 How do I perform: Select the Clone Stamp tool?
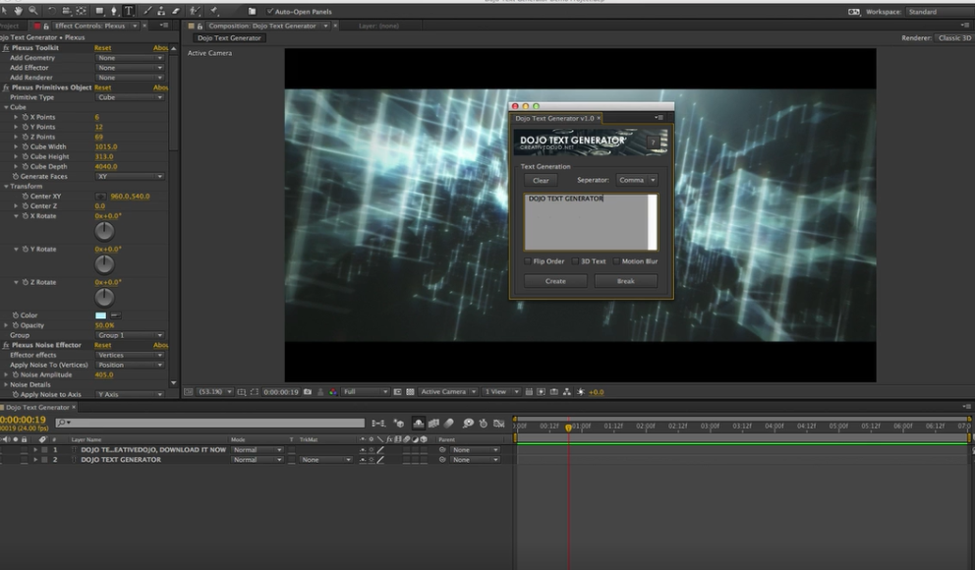[x=161, y=11]
